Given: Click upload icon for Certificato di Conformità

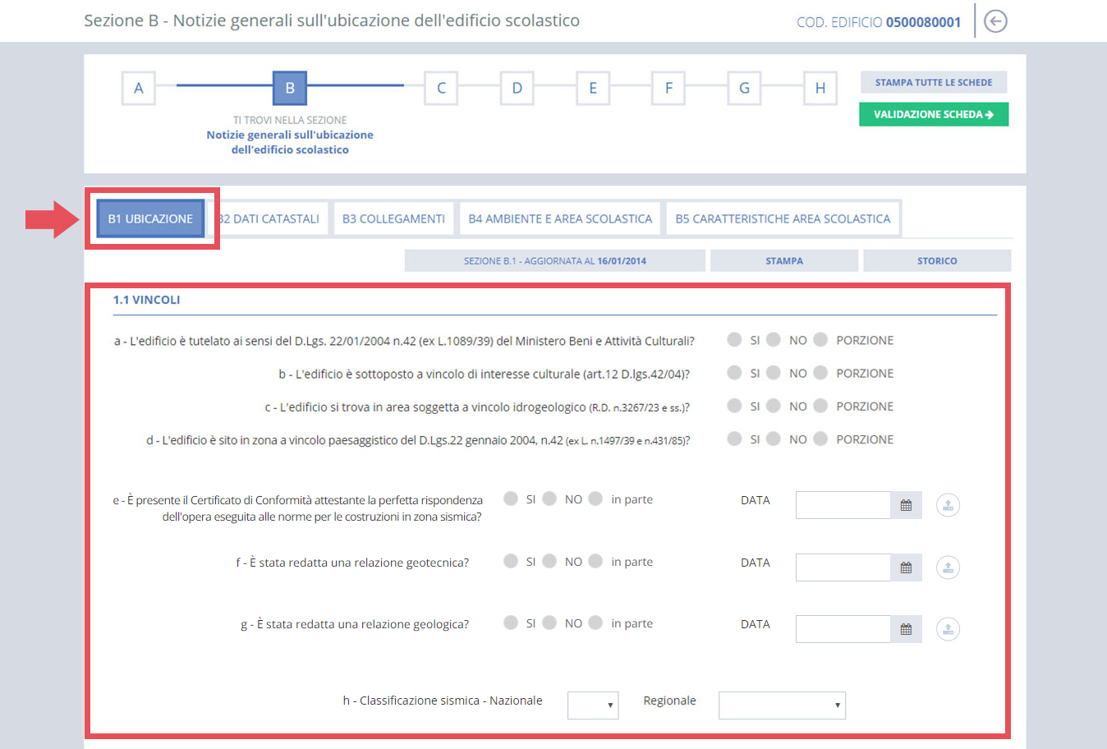Looking at the screenshot, I should click(x=948, y=505).
